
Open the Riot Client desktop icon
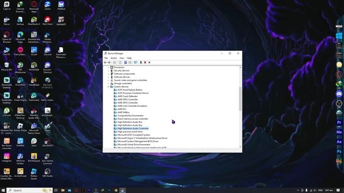point(47,21)
